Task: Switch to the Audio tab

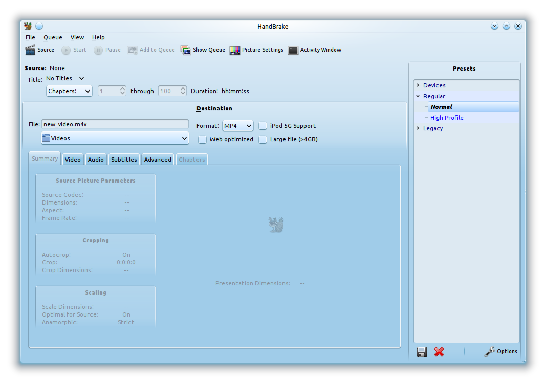Action: (x=96, y=160)
